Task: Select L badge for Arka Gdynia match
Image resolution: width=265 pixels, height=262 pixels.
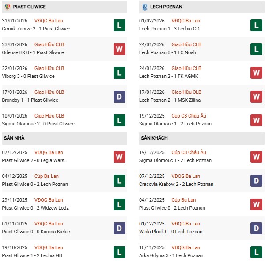Action: coord(256,252)
